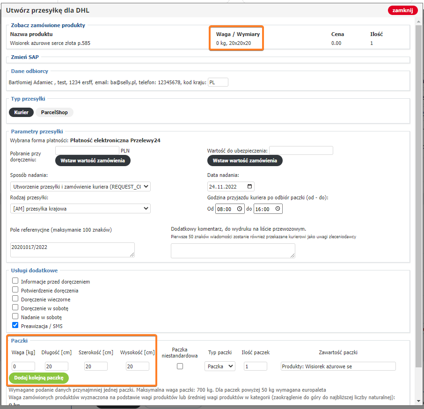Expand Rodzaj przesyłki dropdown
424x409 pixels.
[80, 209]
